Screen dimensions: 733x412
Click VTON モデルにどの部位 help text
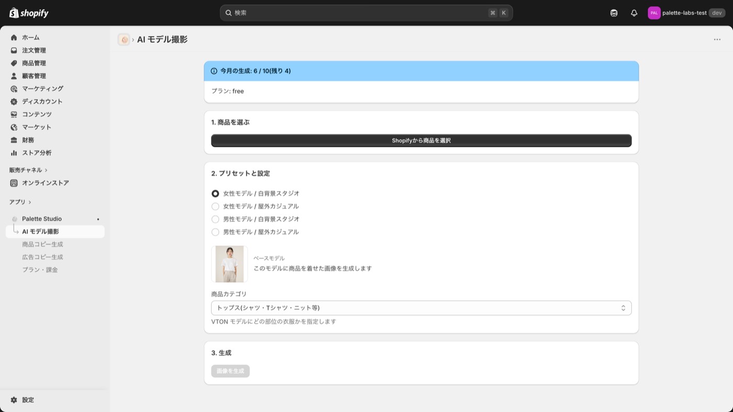click(x=273, y=322)
